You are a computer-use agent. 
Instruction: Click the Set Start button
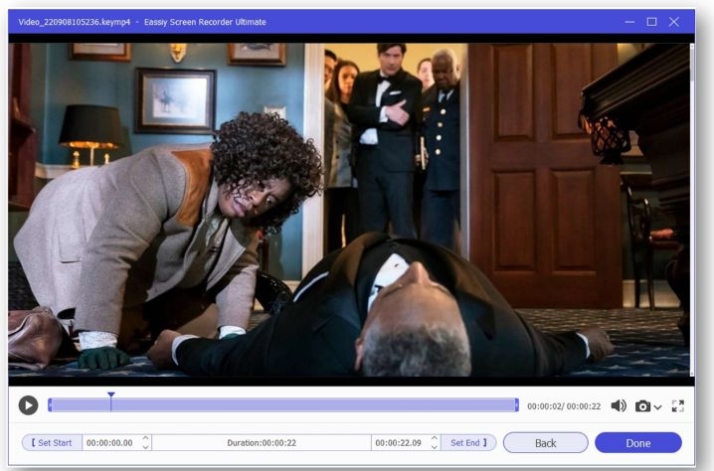[52, 442]
